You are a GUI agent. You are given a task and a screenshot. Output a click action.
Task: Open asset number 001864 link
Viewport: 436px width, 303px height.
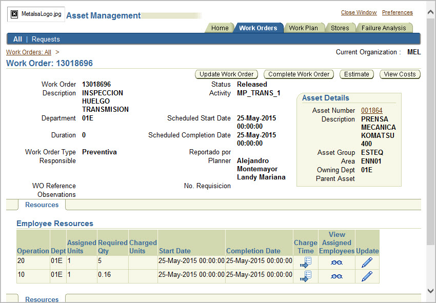[x=372, y=110]
